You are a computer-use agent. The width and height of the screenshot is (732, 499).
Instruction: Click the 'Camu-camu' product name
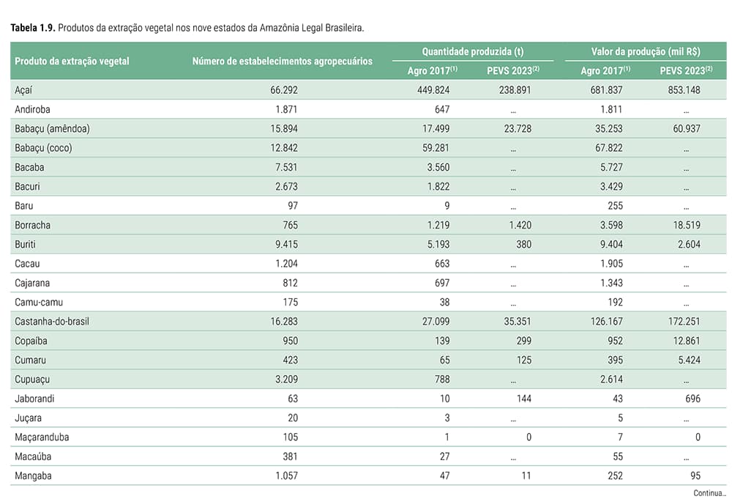pyautogui.click(x=38, y=302)
